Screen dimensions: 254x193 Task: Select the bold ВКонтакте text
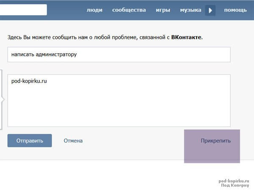[186, 37]
